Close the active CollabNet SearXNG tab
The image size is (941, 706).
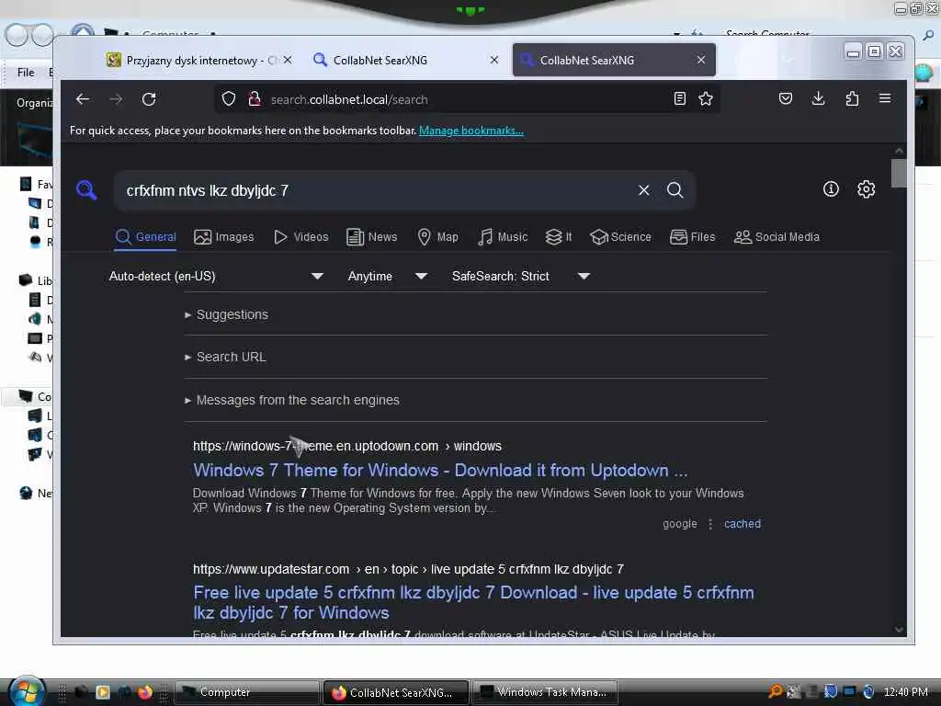click(701, 60)
